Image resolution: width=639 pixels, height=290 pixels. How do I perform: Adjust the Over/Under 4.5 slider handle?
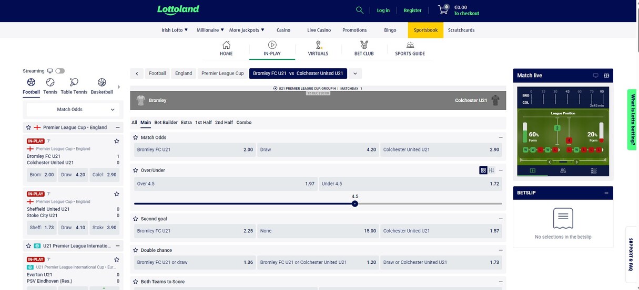[355, 203]
